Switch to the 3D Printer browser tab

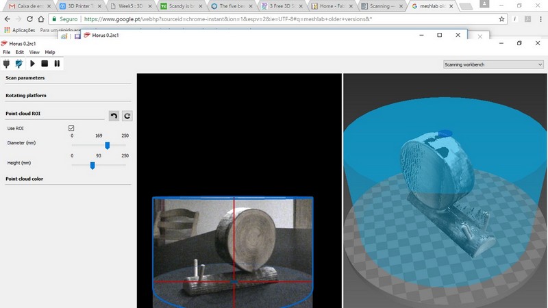tap(79, 6)
